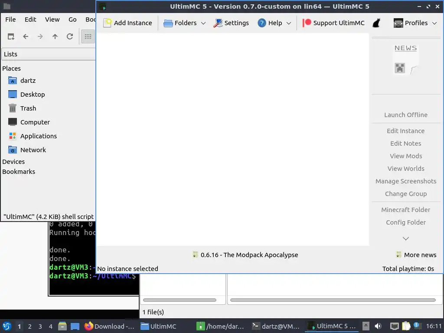The image size is (444, 333).
Task: Click View Mods in side panel
Action: [x=406, y=156]
